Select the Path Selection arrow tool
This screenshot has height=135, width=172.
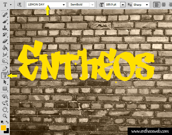(x=5, y=82)
